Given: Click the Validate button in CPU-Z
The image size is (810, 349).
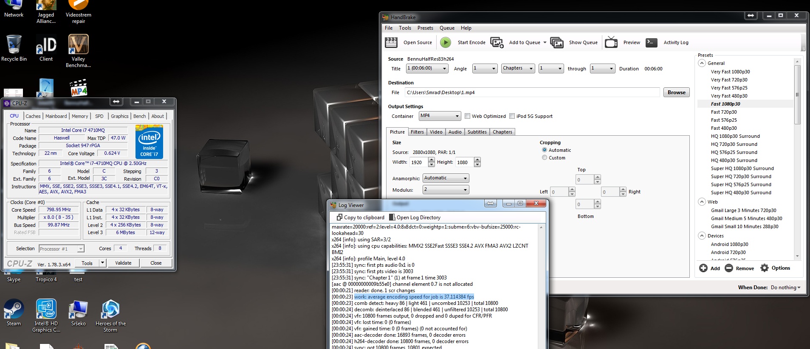Looking at the screenshot, I should [123, 263].
